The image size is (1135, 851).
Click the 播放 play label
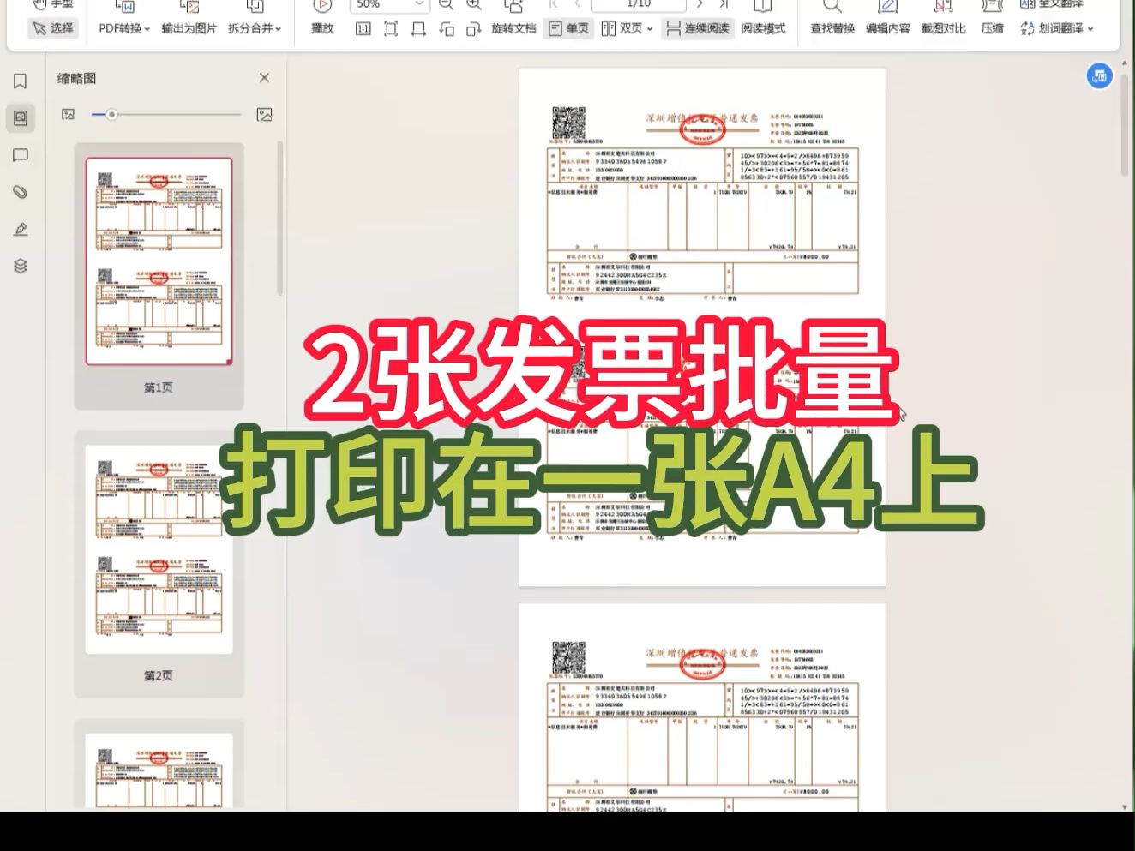(x=322, y=28)
